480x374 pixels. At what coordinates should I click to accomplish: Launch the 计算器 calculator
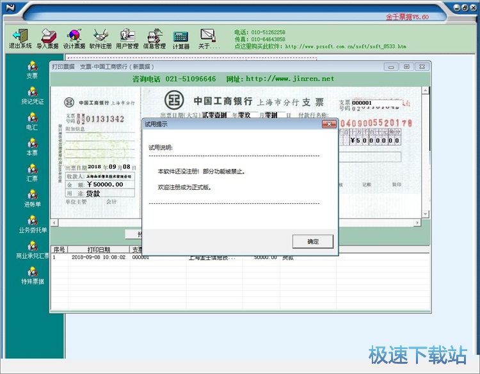pyautogui.click(x=180, y=40)
